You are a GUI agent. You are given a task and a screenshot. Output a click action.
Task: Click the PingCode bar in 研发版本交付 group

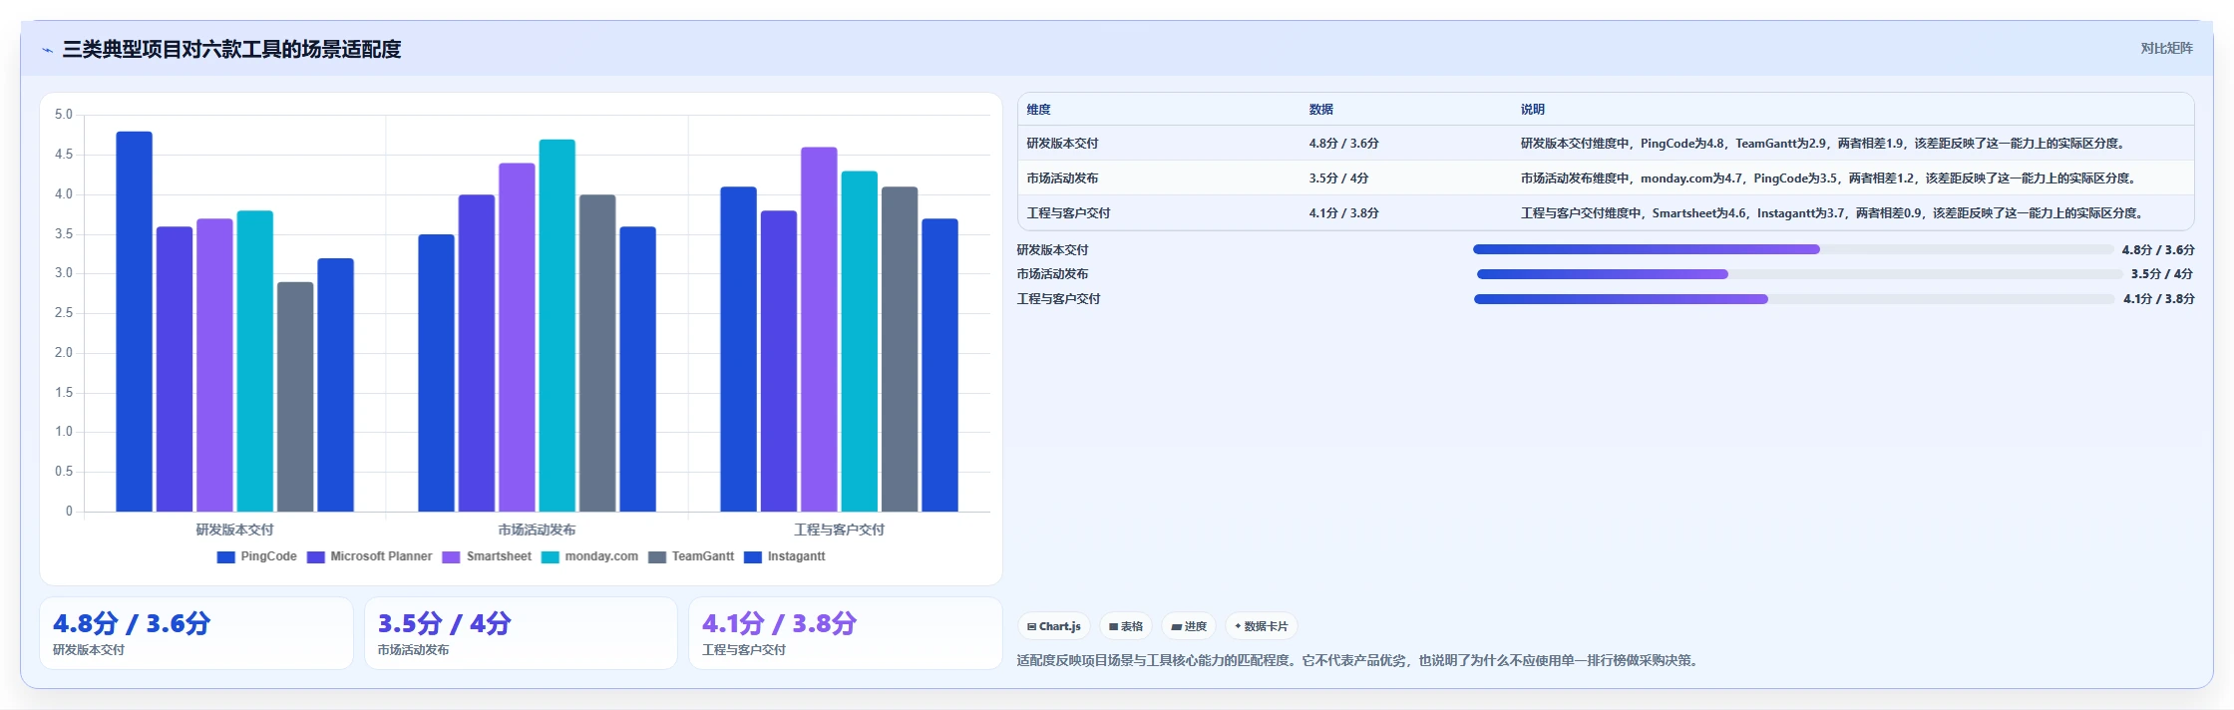(x=135, y=321)
